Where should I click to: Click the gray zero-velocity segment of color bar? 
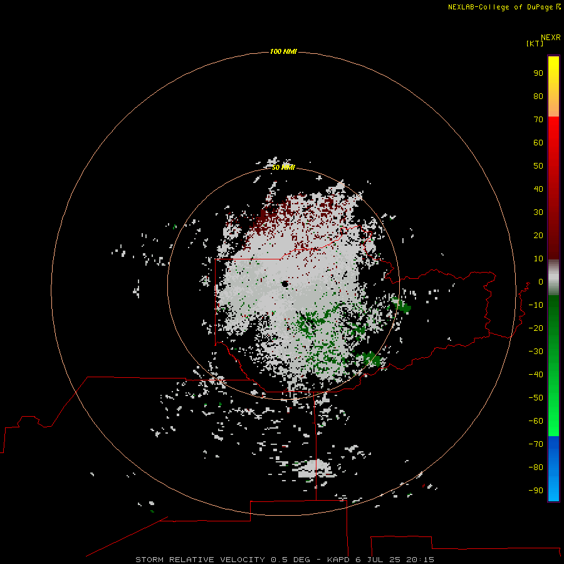[x=553, y=278]
